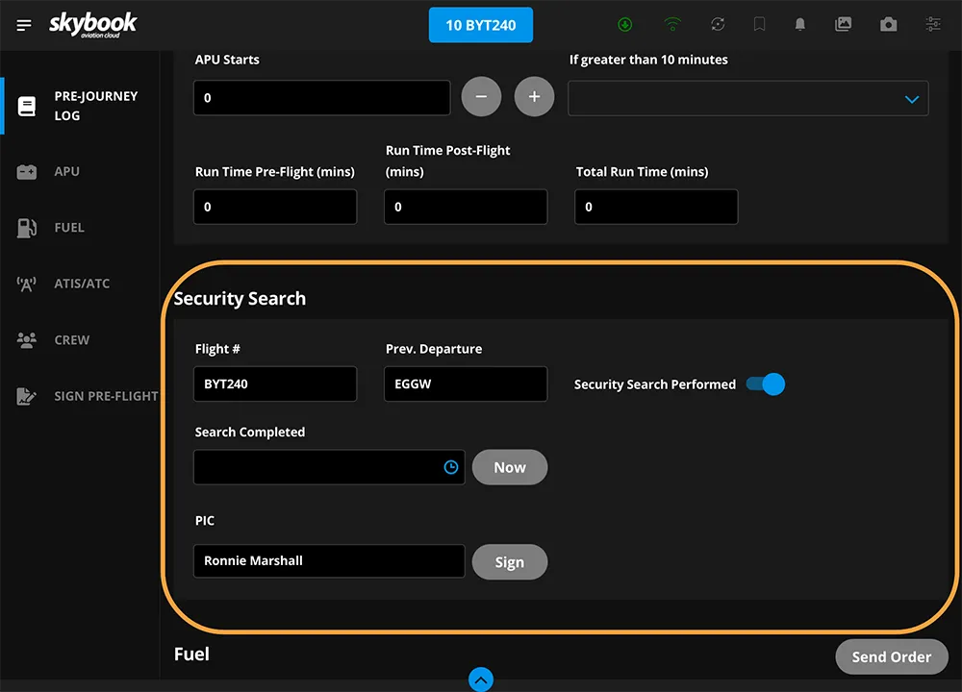The image size is (962, 692).
Task: Click the blue up-chevron at page bottom
Action: tap(481, 680)
